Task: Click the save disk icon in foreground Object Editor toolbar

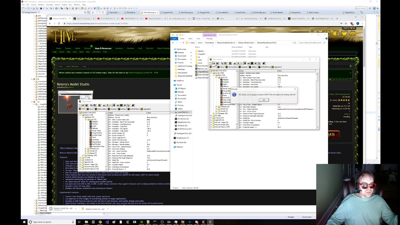Action: point(217,63)
